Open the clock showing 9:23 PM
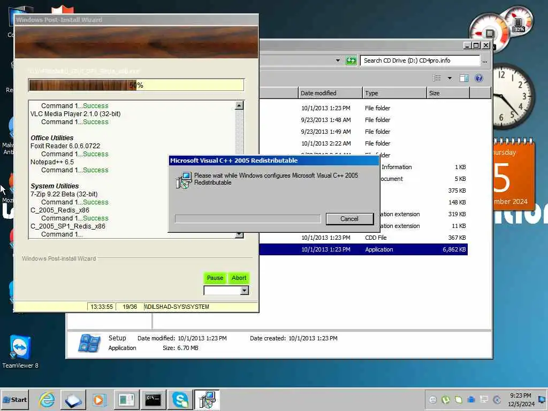 click(x=521, y=399)
